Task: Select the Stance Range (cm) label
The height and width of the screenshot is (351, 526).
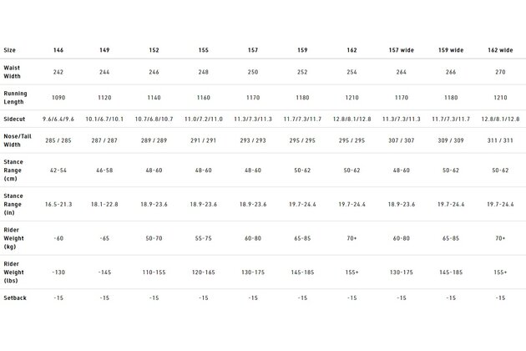Action: click(x=13, y=170)
